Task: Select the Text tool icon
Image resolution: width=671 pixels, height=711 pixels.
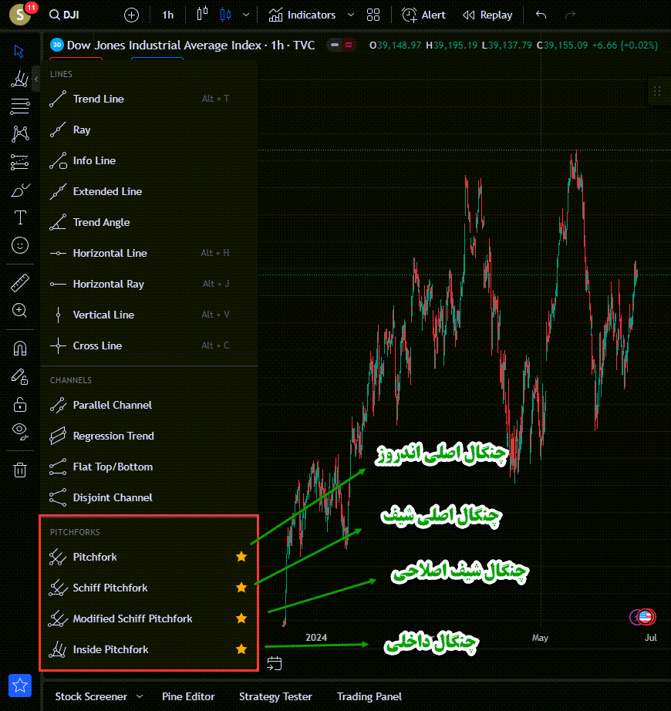Action: (20, 217)
